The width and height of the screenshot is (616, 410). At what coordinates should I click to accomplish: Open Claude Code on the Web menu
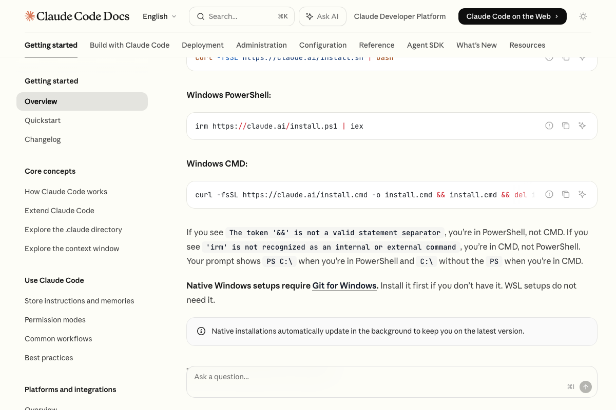pyautogui.click(x=512, y=16)
